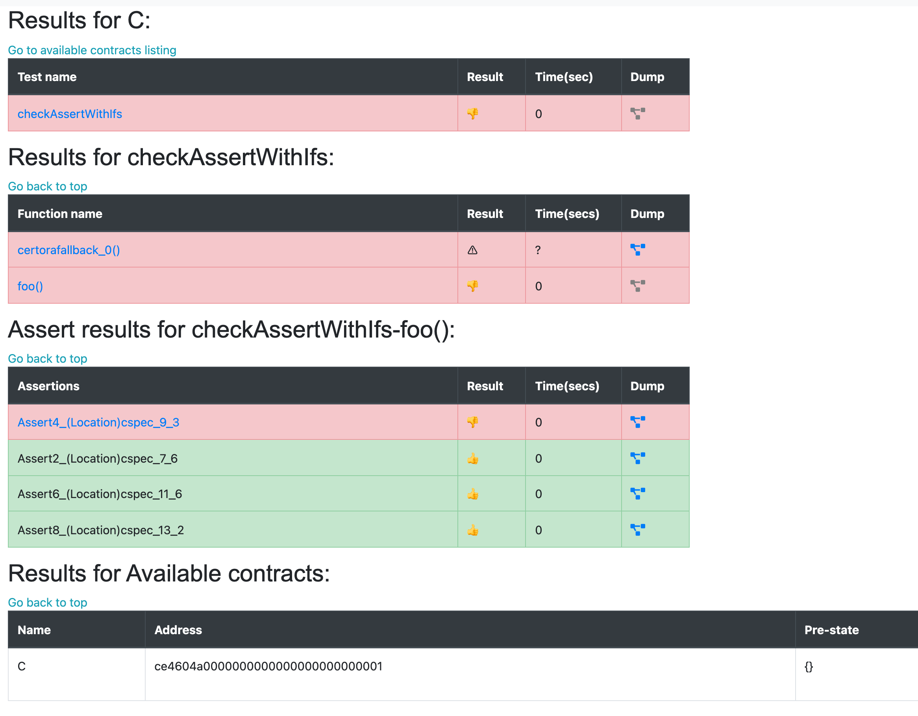Click Go back to top under checkAssertWithIfs
The height and width of the screenshot is (716, 918).
[x=48, y=186]
